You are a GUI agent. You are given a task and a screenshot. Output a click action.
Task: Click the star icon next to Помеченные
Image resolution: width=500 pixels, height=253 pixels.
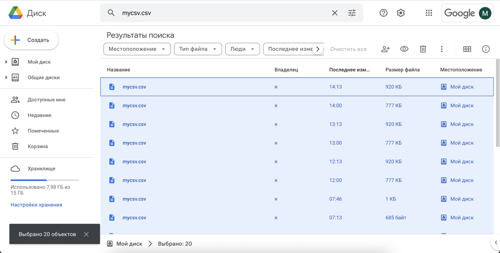click(15, 131)
